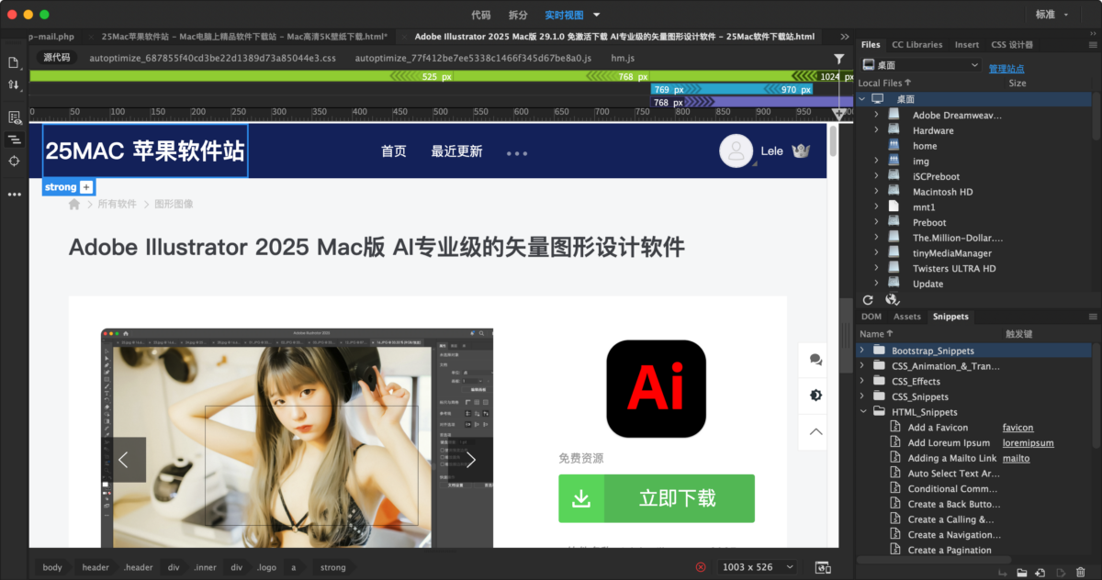1102x580 pixels.
Task: Expand the CSS_Animation_&_Tran… folder
Action: [x=861, y=366]
